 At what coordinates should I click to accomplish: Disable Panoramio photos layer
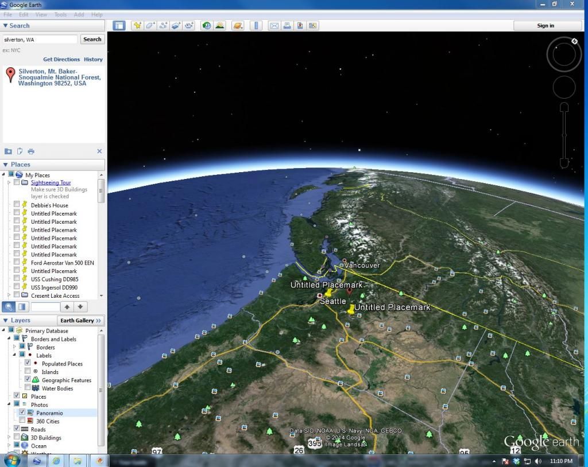click(22, 412)
